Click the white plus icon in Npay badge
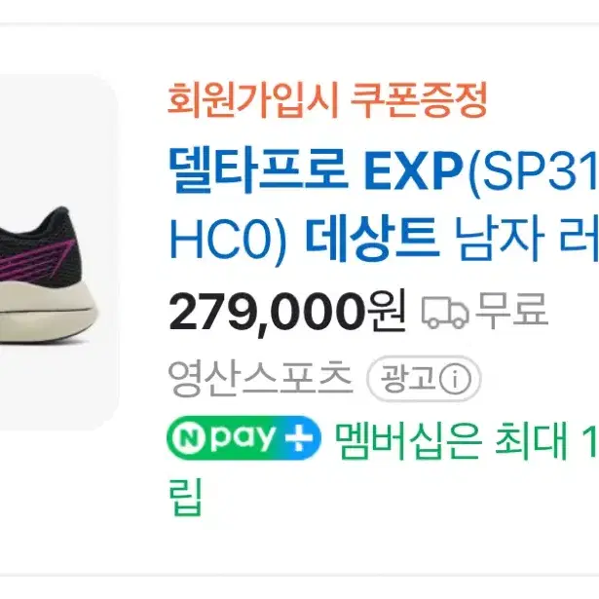Viewport: 599px width, 599px height. 299,438
